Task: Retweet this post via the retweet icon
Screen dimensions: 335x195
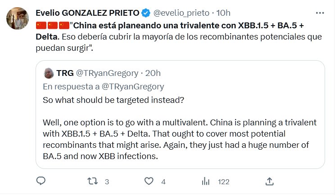Action: pos(92,182)
